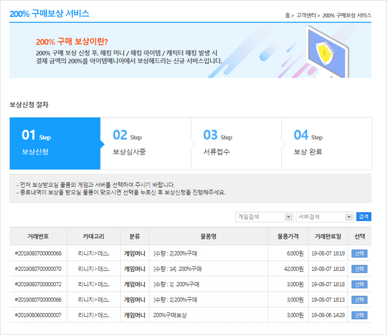The width and height of the screenshot is (387, 335).
Task: Expand the 서버검색 dropdown
Action: [x=324, y=217]
